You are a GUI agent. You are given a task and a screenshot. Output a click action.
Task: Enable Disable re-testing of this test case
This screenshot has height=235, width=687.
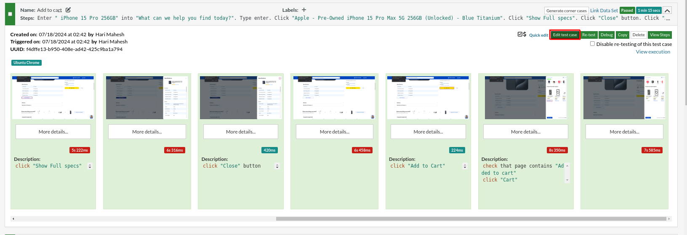pos(592,44)
